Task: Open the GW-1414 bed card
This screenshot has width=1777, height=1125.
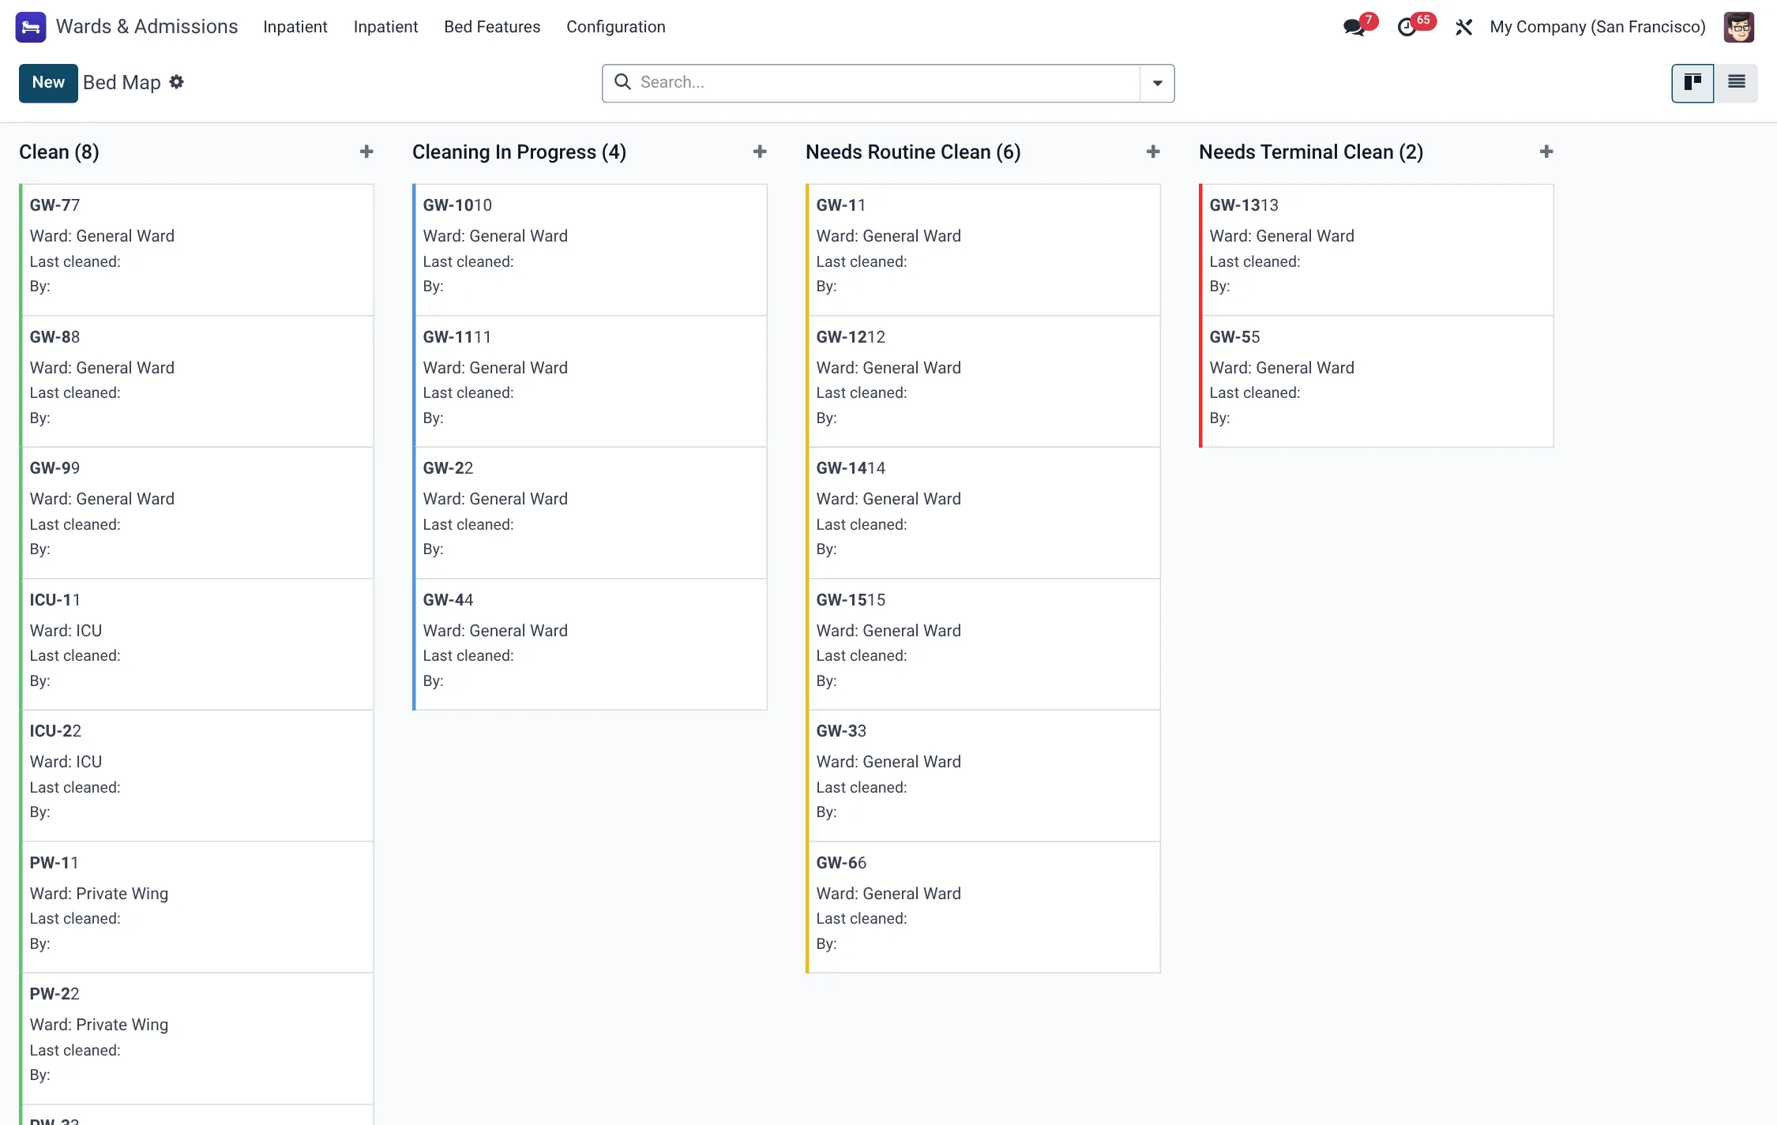Action: pyautogui.click(x=983, y=512)
